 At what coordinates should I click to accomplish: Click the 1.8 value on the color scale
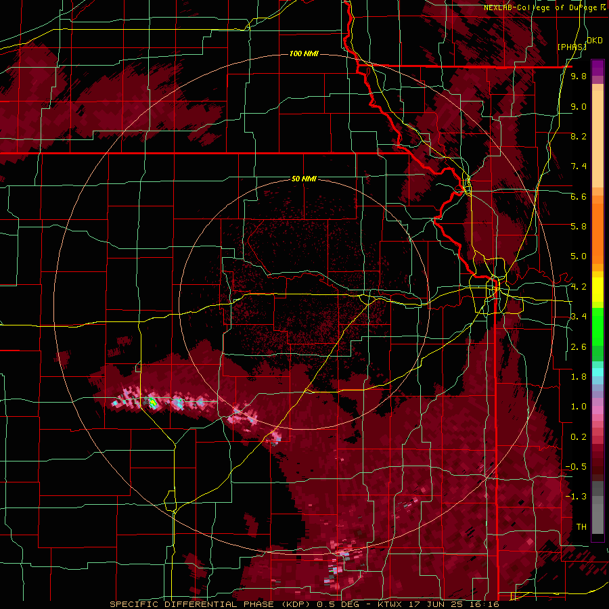coord(579,377)
